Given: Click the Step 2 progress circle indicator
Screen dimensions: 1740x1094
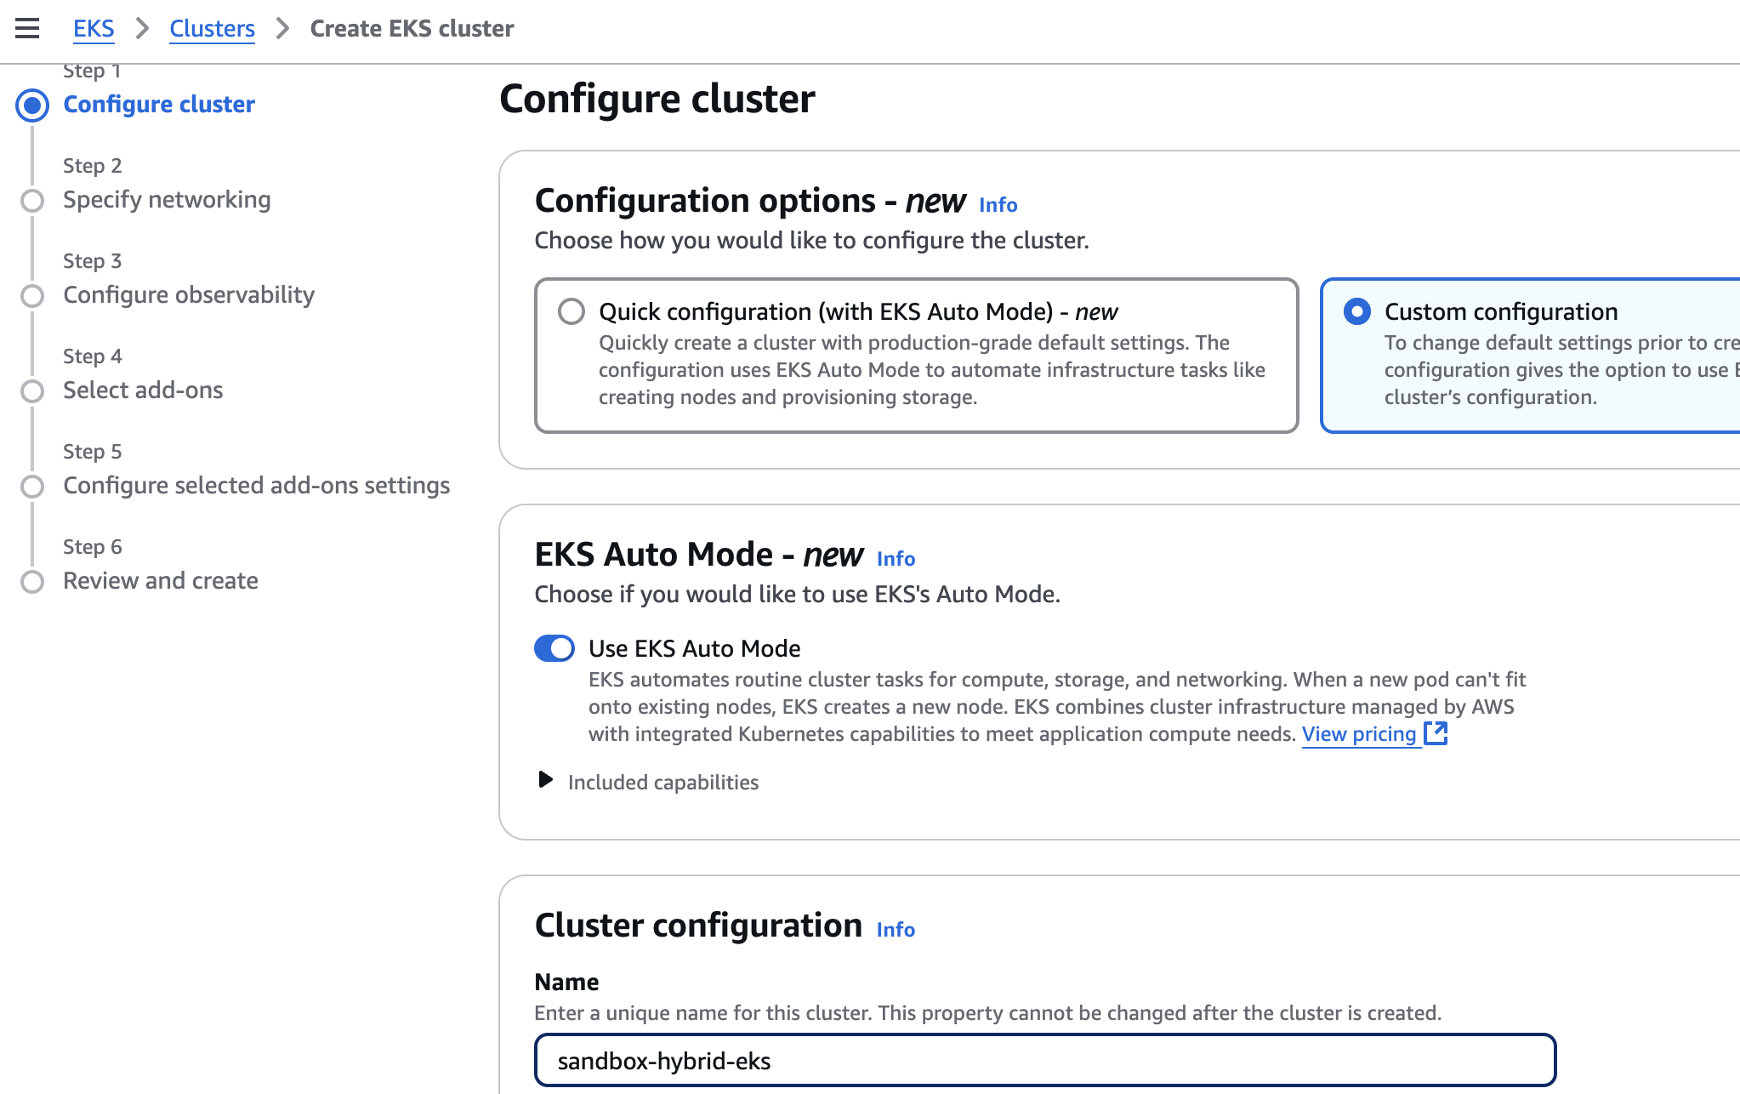Looking at the screenshot, I should tap(34, 201).
